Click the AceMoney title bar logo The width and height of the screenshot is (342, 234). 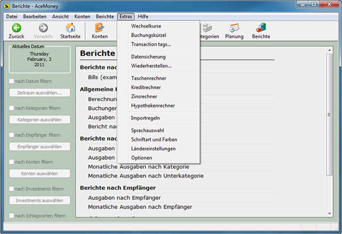pos(7,6)
